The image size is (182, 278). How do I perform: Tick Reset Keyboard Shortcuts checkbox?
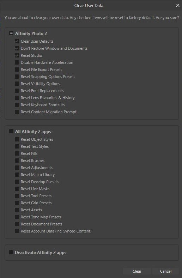coord(17,105)
